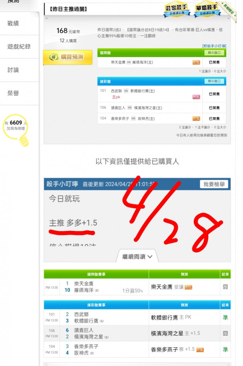Viewport: 243px width, 366px height.
Task: Click the pink 免費 tag on game 101
Action: pyautogui.click(x=196, y=97)
